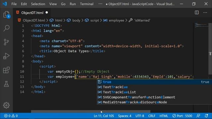Open the ObjectDT.html breadcrumb dropdown
212x119 pixels.
(34, 20)
